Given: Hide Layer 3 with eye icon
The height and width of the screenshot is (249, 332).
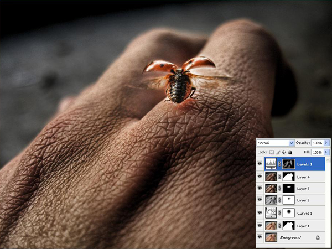Looking at the screenshot, I should (x=260, y=188).
